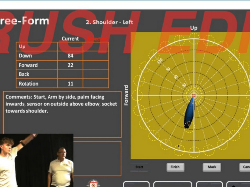Select the Rotation current value 11 cell
Screen dimensions: 250x187
click(x=70, y=84)
